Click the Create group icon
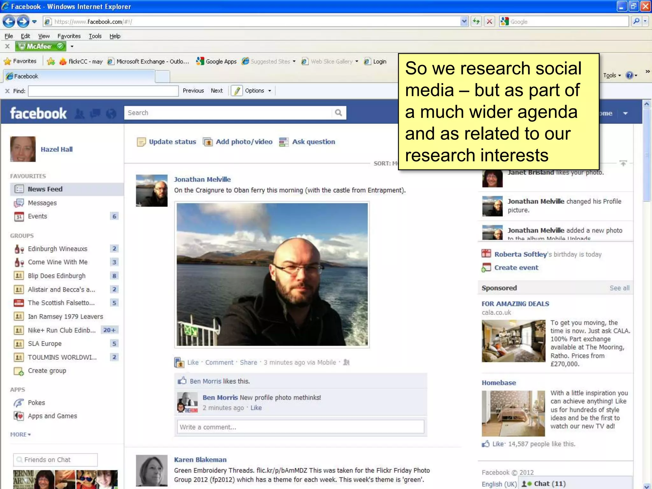Viewport: 652px width, 489px height. coord(19,371)
